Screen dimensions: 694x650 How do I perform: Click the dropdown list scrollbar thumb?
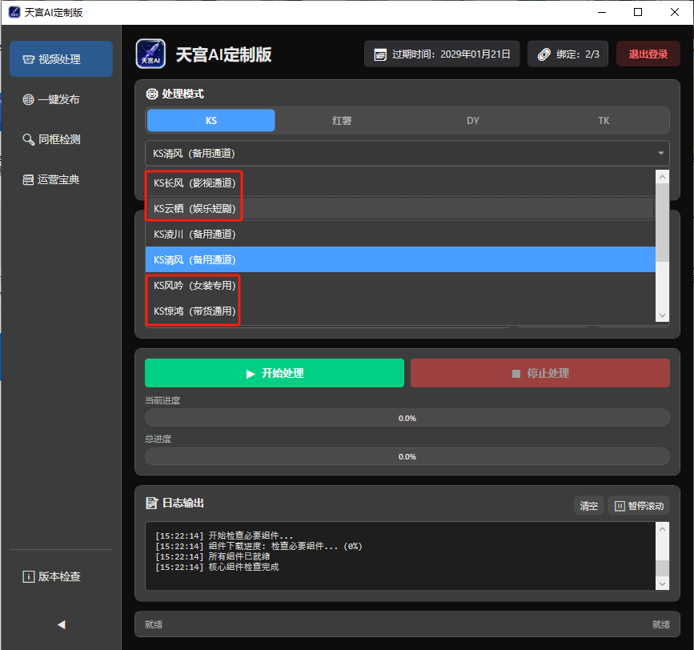click(662, 223)
